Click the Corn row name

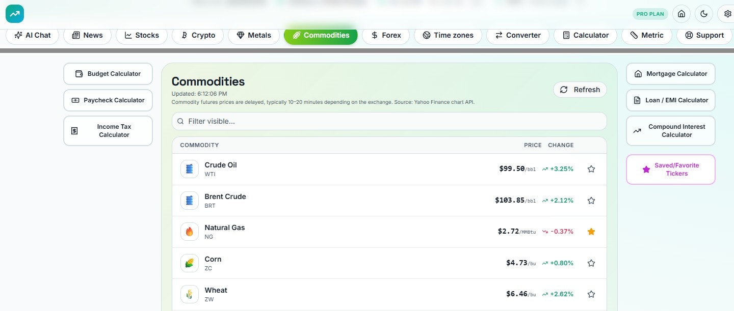click(x=213, y=259)
